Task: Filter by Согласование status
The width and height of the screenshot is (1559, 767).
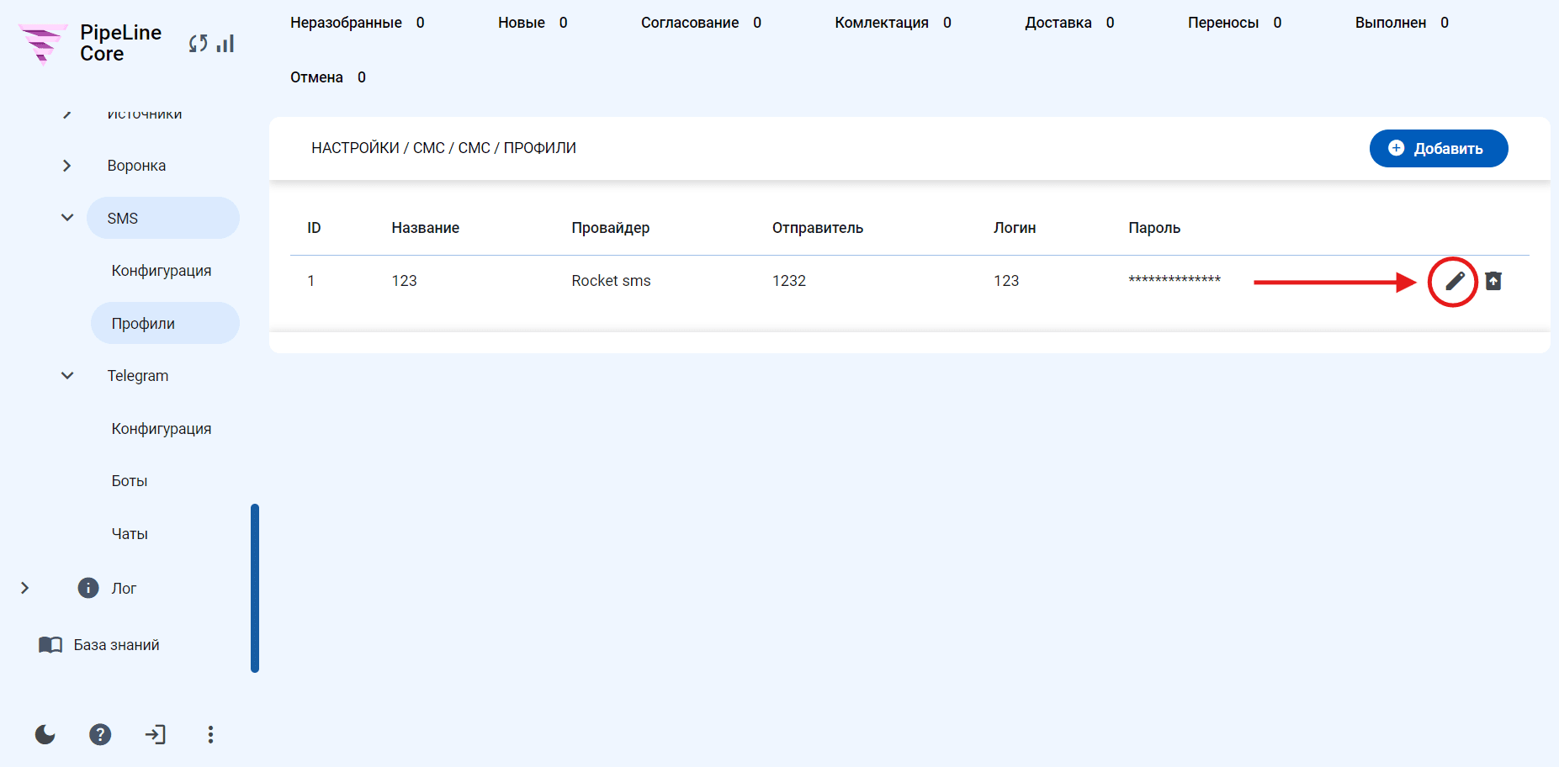Action: 701,23
